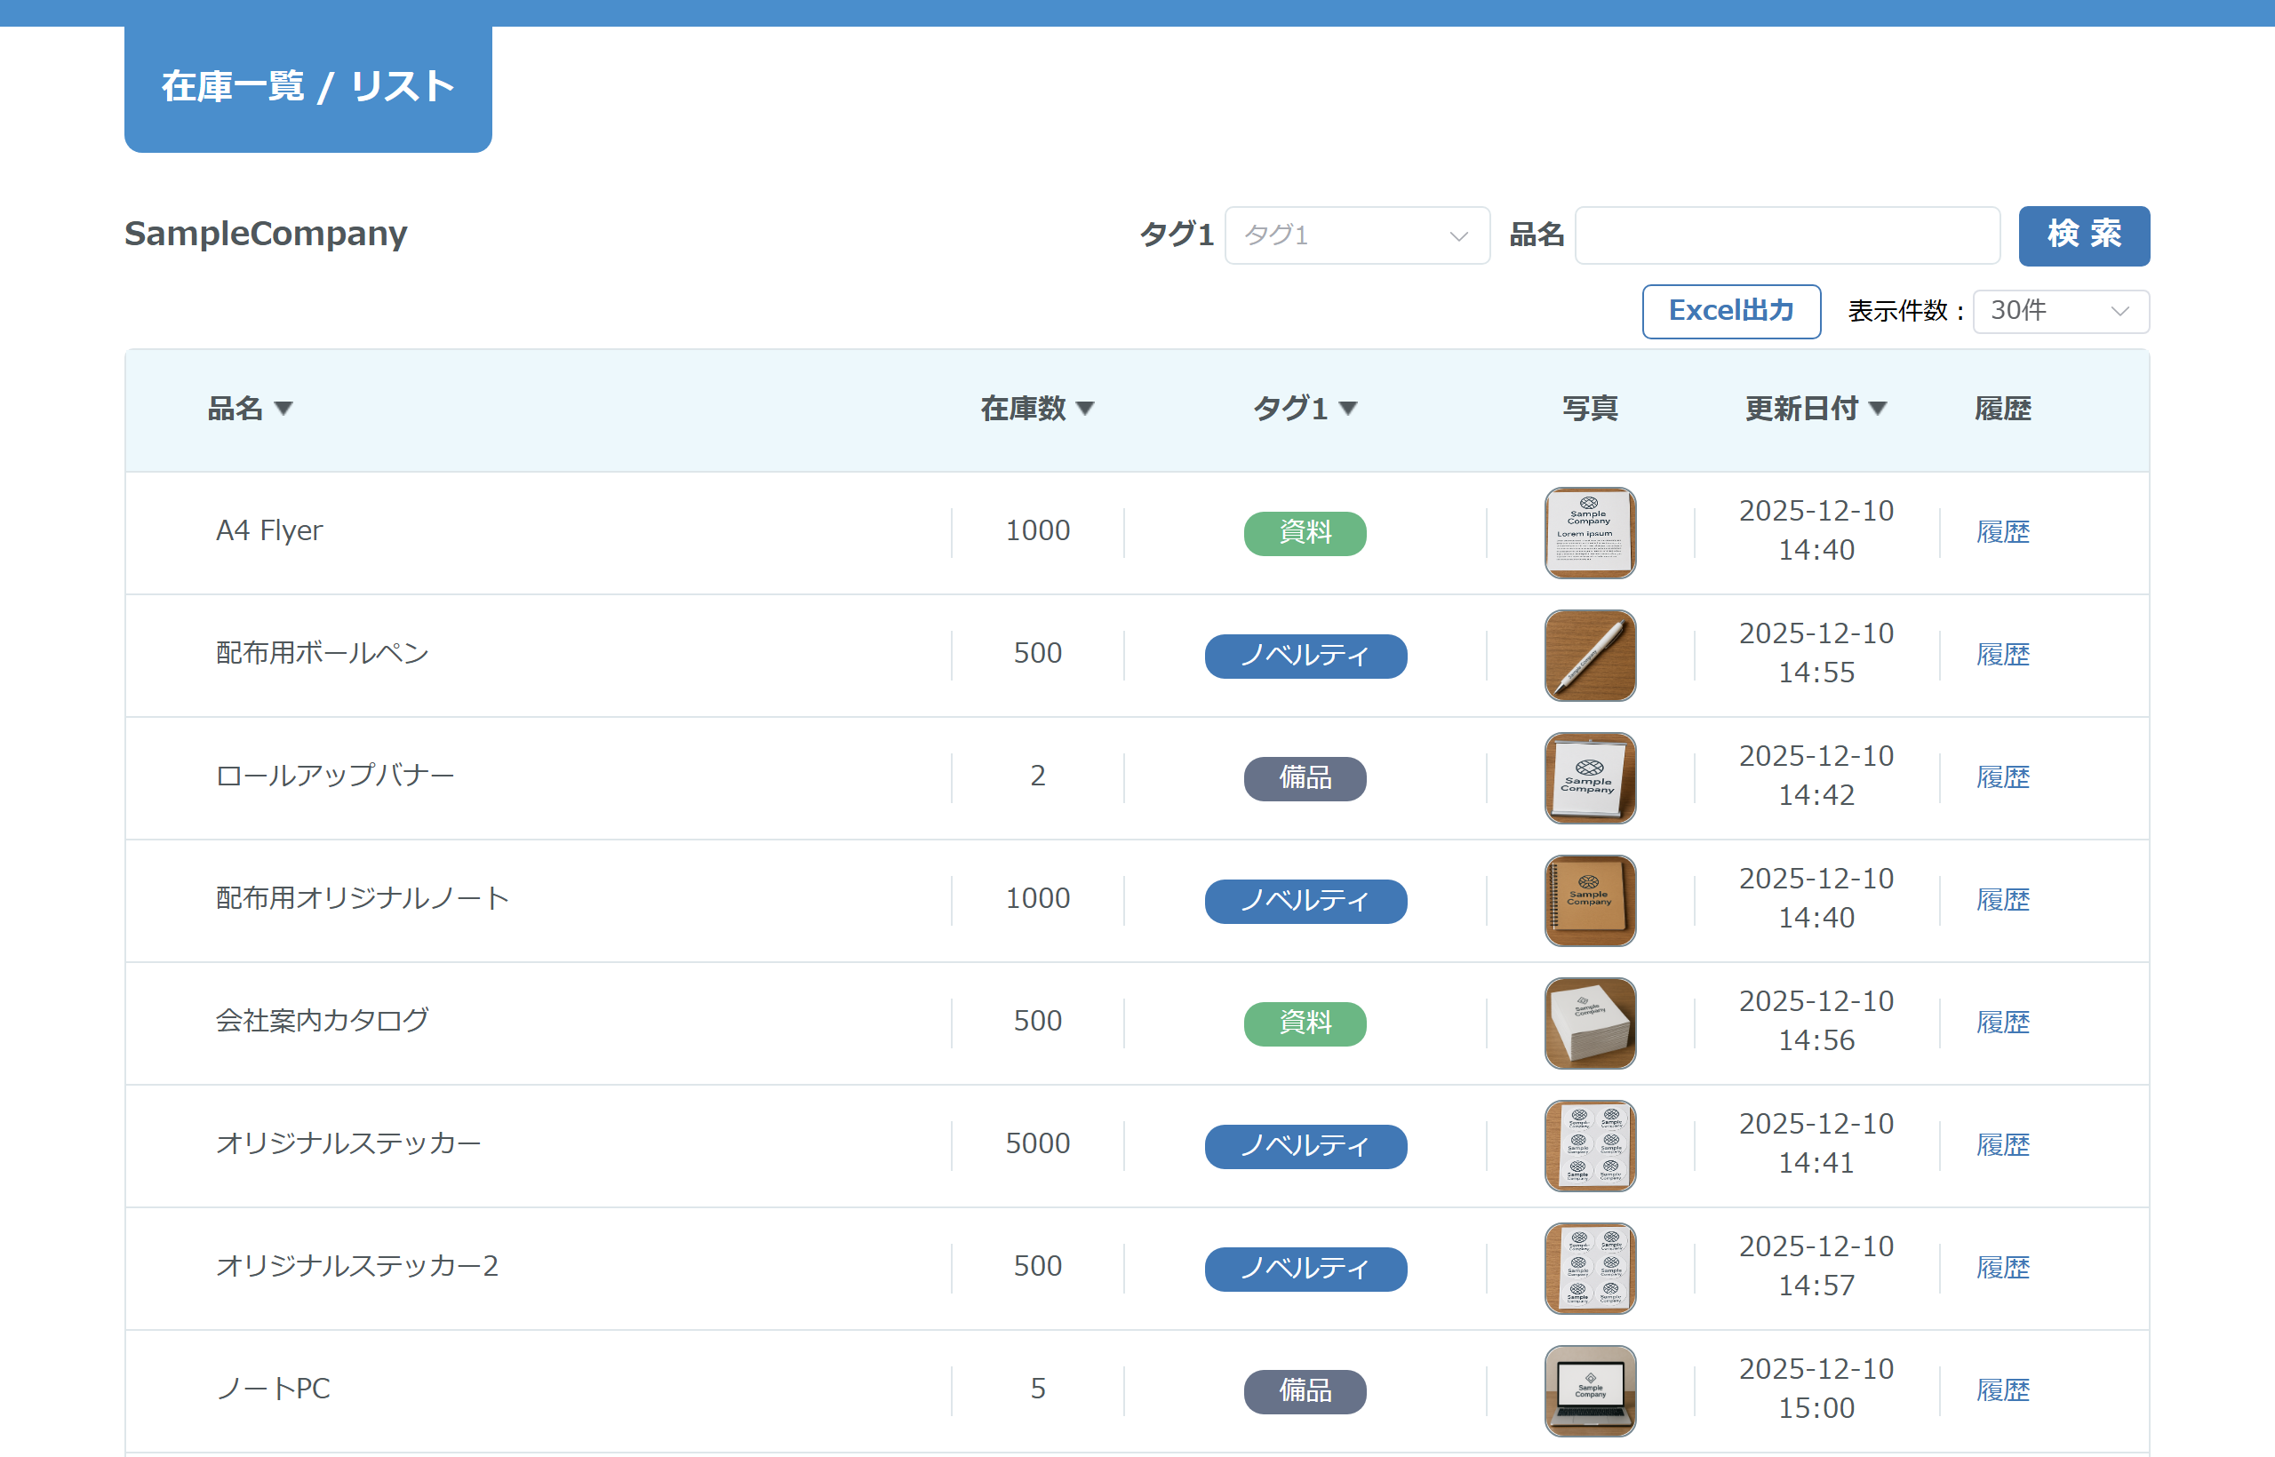
Task: Sort by 在庫数 column arrow
Action: [1084, 409]
